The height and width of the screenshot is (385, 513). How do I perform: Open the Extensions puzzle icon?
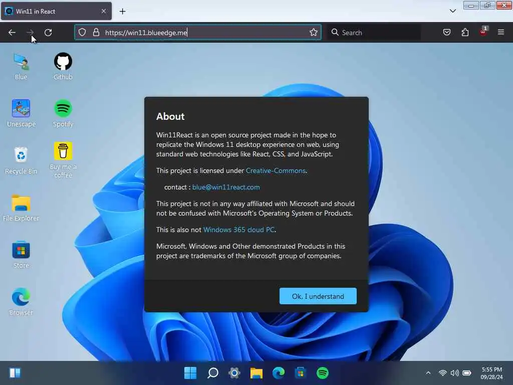(465, 32)
